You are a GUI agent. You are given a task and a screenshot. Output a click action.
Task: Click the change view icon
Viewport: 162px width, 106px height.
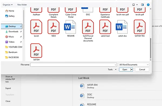tap(133, 5)
